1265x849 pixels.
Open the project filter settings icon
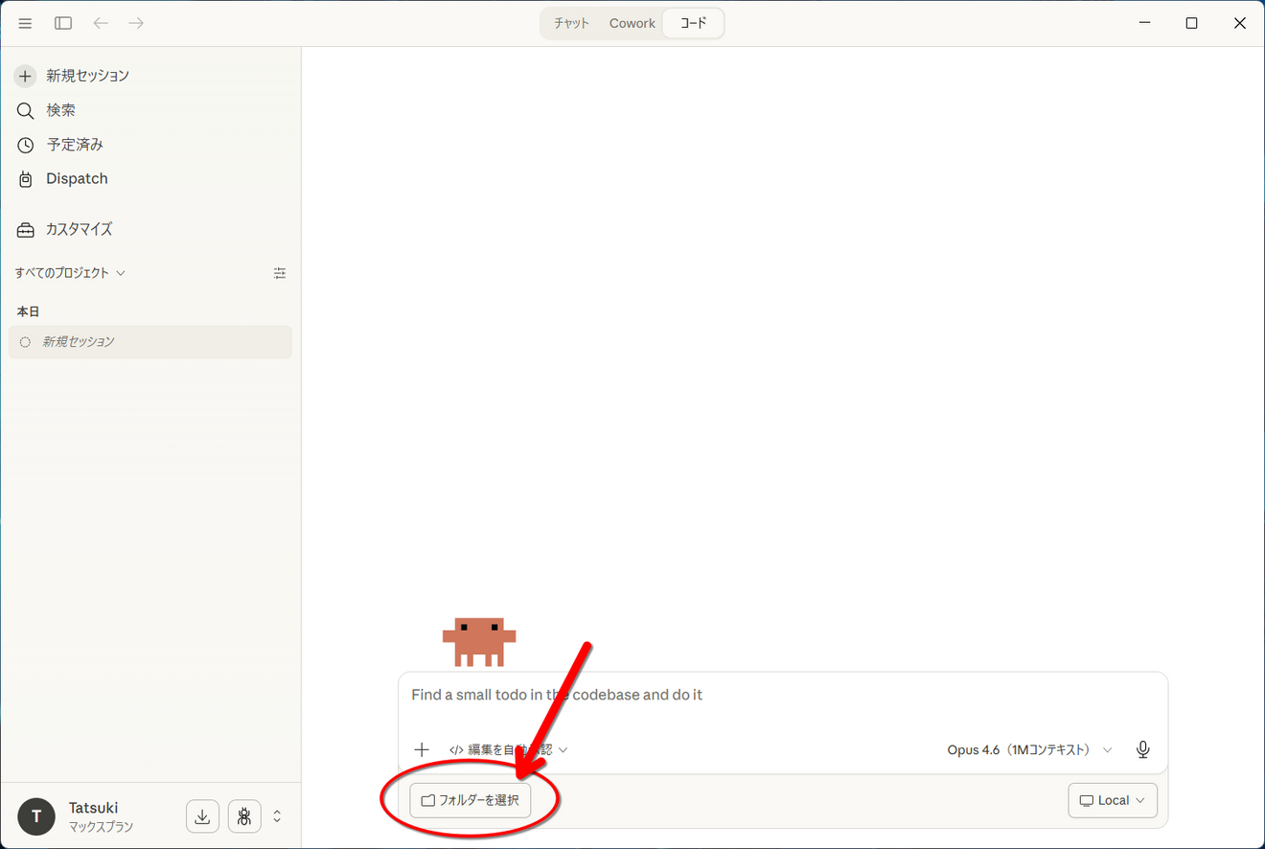280,272
